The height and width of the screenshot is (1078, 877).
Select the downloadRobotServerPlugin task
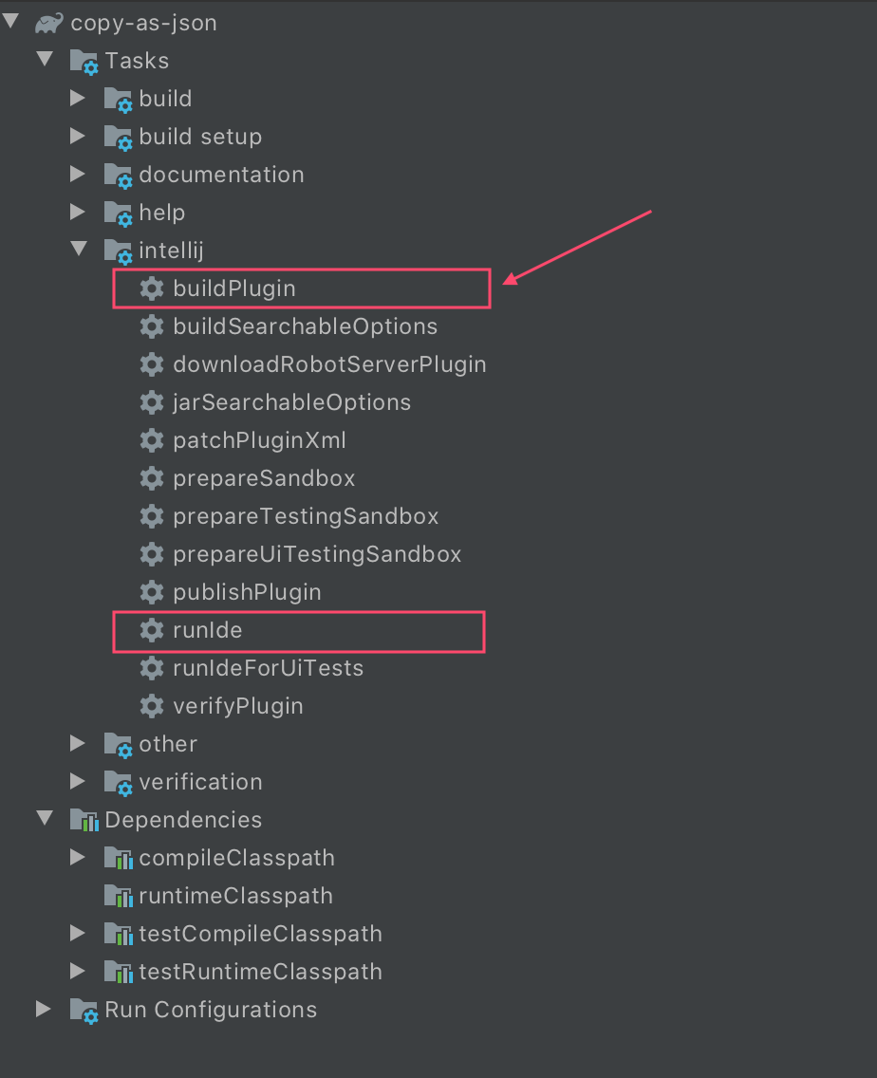click(329, 364)
